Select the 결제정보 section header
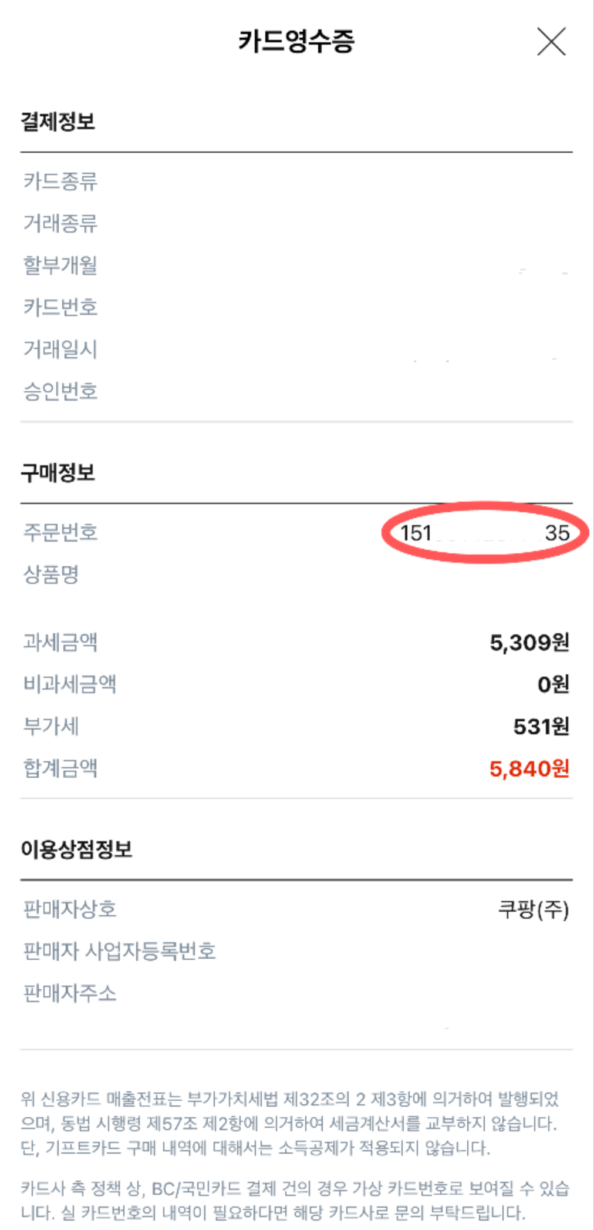 click(58, 122)
